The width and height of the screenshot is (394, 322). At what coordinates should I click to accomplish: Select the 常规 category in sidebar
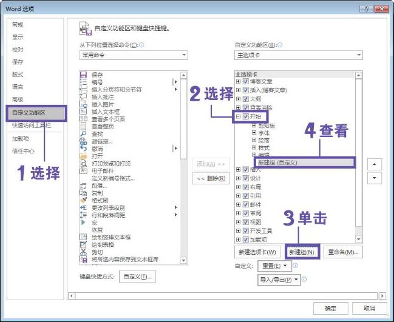click(18, 25)
